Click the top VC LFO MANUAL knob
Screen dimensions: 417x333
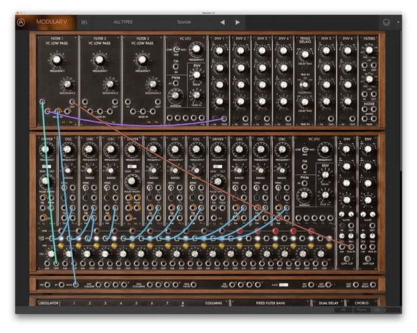point(175,95)
